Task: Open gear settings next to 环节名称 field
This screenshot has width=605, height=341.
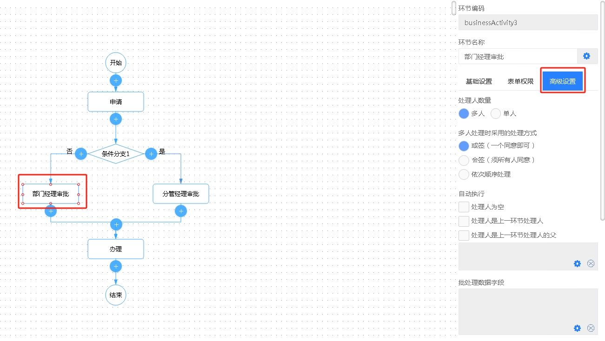Action: [x=586, y=56]
